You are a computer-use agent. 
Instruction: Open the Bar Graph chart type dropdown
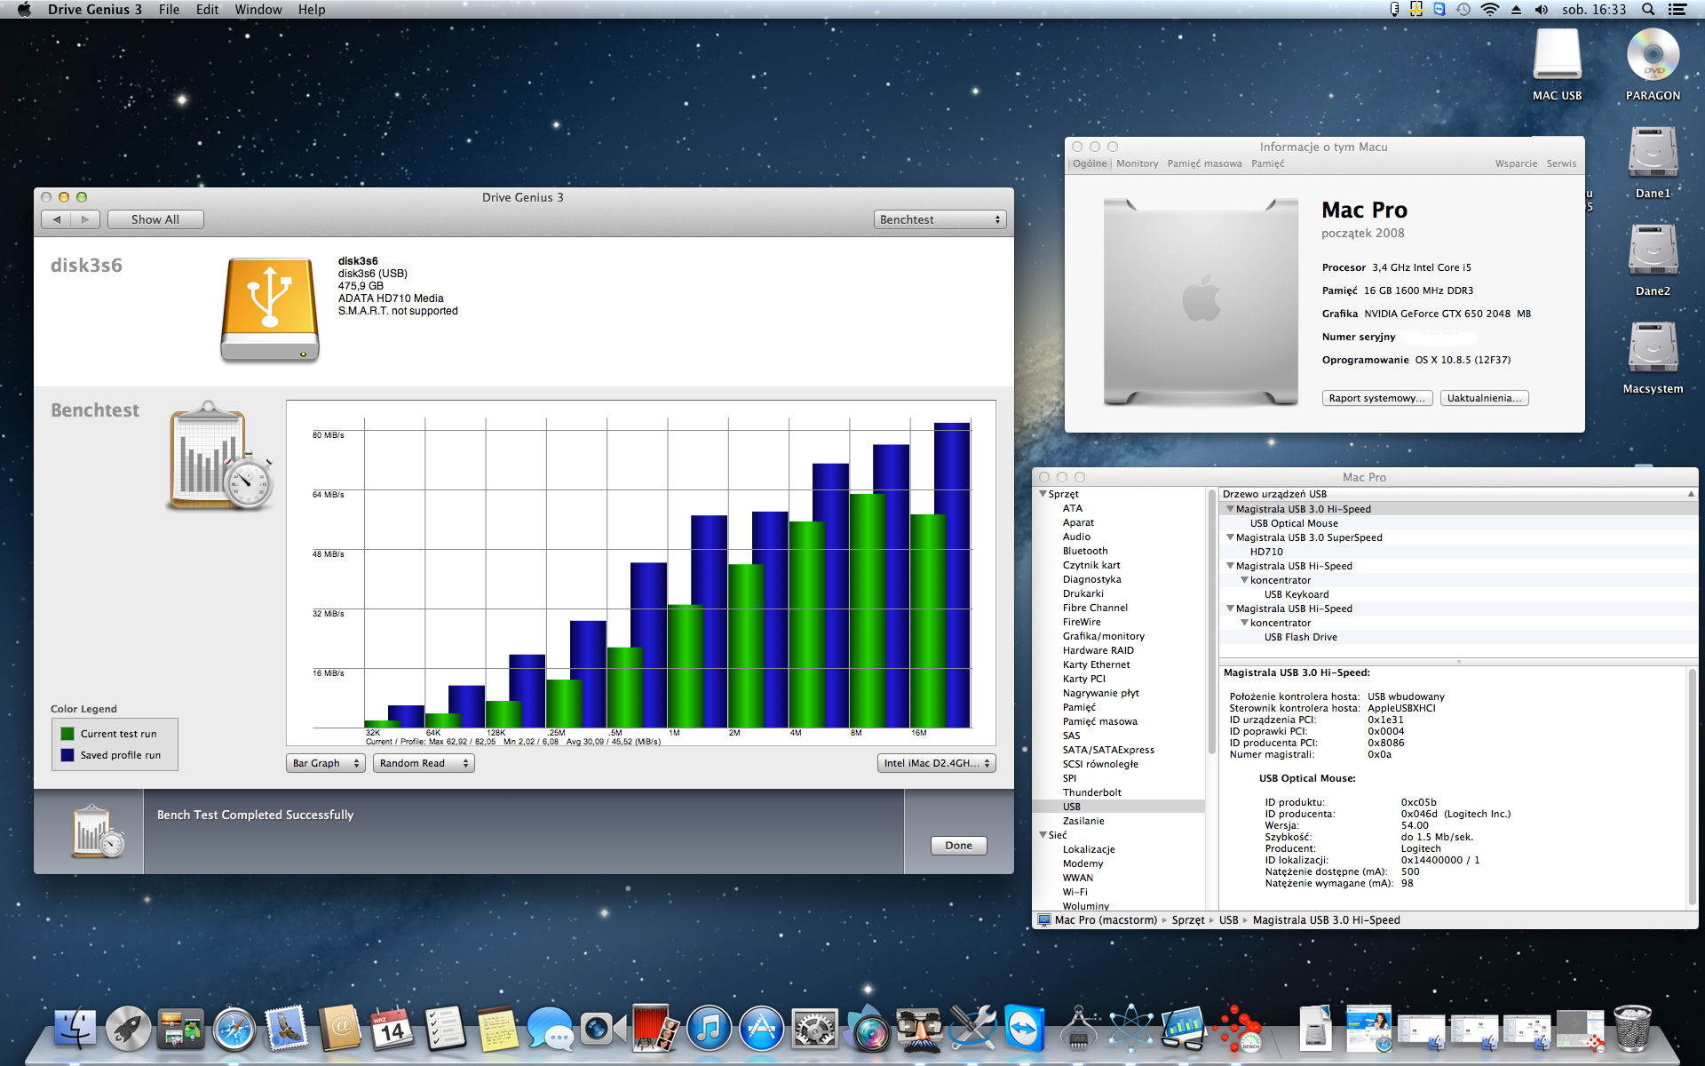(326, 763)
